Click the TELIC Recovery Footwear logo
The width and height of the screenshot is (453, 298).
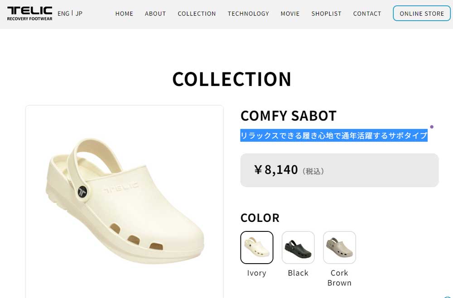tap(29, 13)
